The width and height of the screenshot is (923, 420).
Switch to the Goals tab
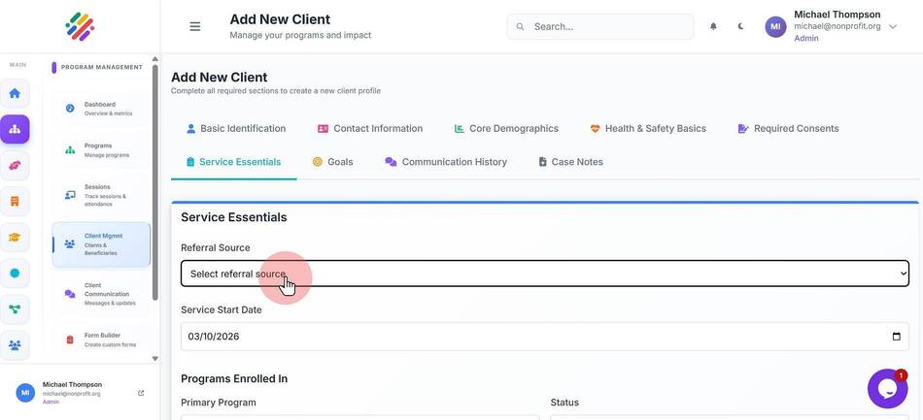[x=332, y=162]
